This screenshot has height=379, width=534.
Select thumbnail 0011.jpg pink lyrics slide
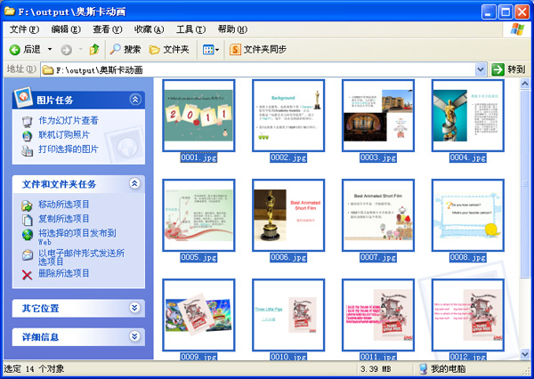pyautogui.click(x=378, y=315)
